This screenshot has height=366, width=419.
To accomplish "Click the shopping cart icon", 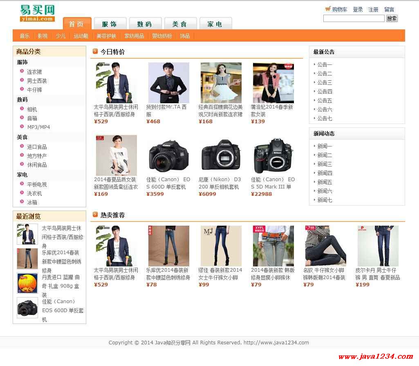I will pos(327,9).
